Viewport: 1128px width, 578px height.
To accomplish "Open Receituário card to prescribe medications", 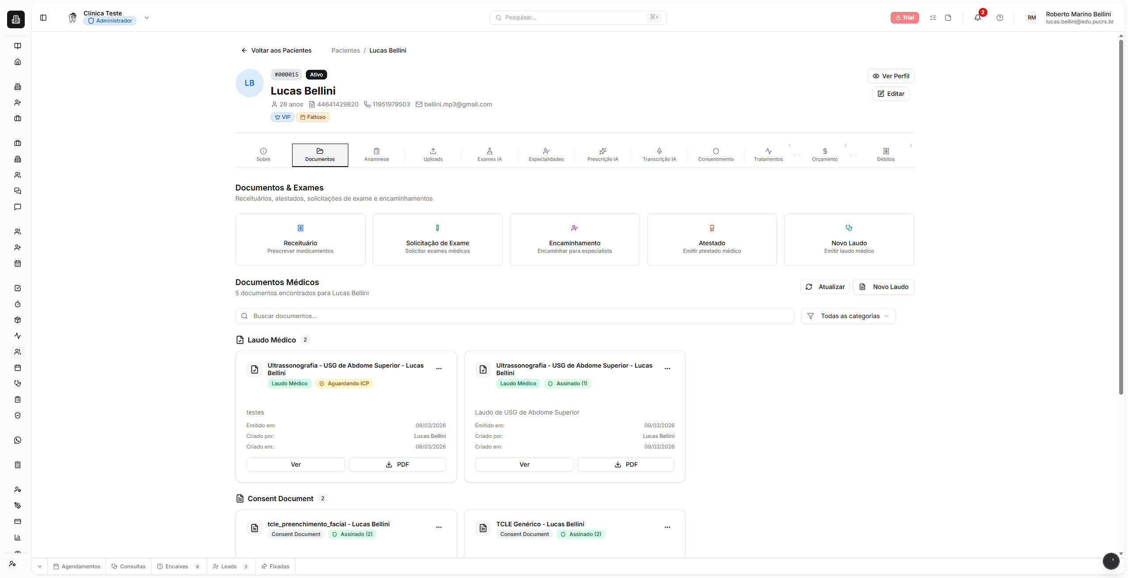I will [300, 240].
